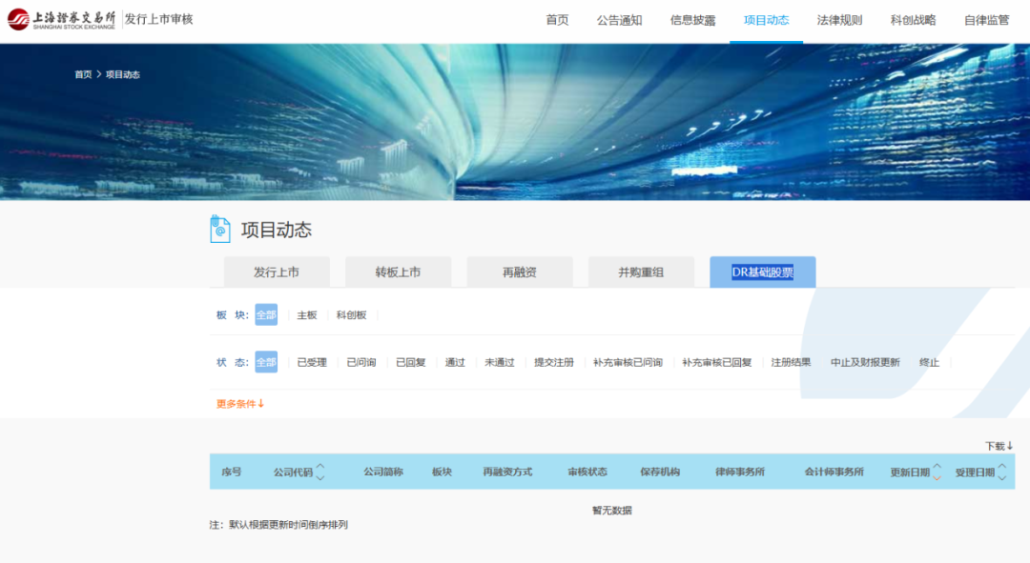The height and width of the screenshot is (563, 1030).
Task: Filter 板块 by 主板
Action: coord(307,315)
